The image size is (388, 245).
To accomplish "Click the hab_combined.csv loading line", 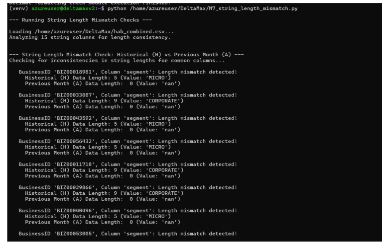I will [91, 32].
